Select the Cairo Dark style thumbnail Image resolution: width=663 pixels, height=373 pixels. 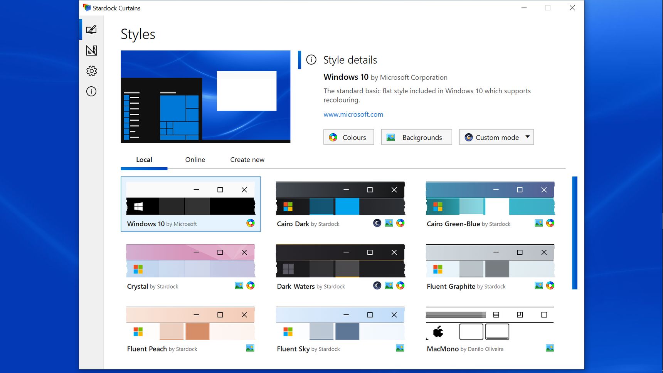click(340, 198)
